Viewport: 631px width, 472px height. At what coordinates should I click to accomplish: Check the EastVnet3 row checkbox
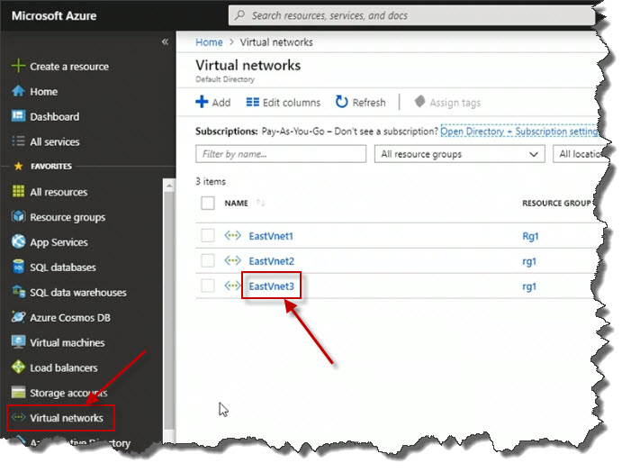tap(208, 286)
